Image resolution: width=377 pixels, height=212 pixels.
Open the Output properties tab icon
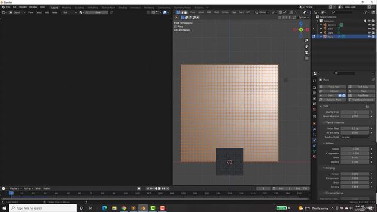point(314,93)
